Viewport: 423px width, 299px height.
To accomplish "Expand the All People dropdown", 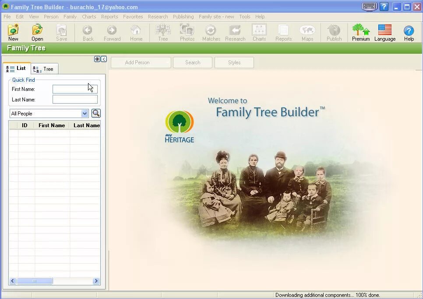I will (x=85, y=113).
